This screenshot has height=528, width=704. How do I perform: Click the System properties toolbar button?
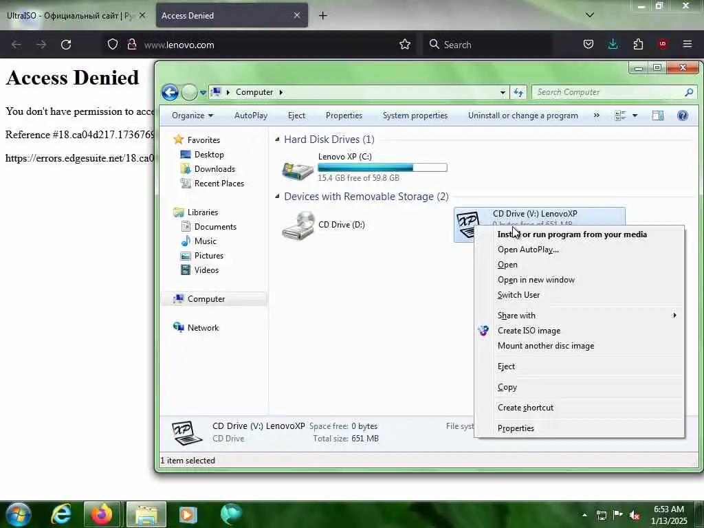point(415,115)
